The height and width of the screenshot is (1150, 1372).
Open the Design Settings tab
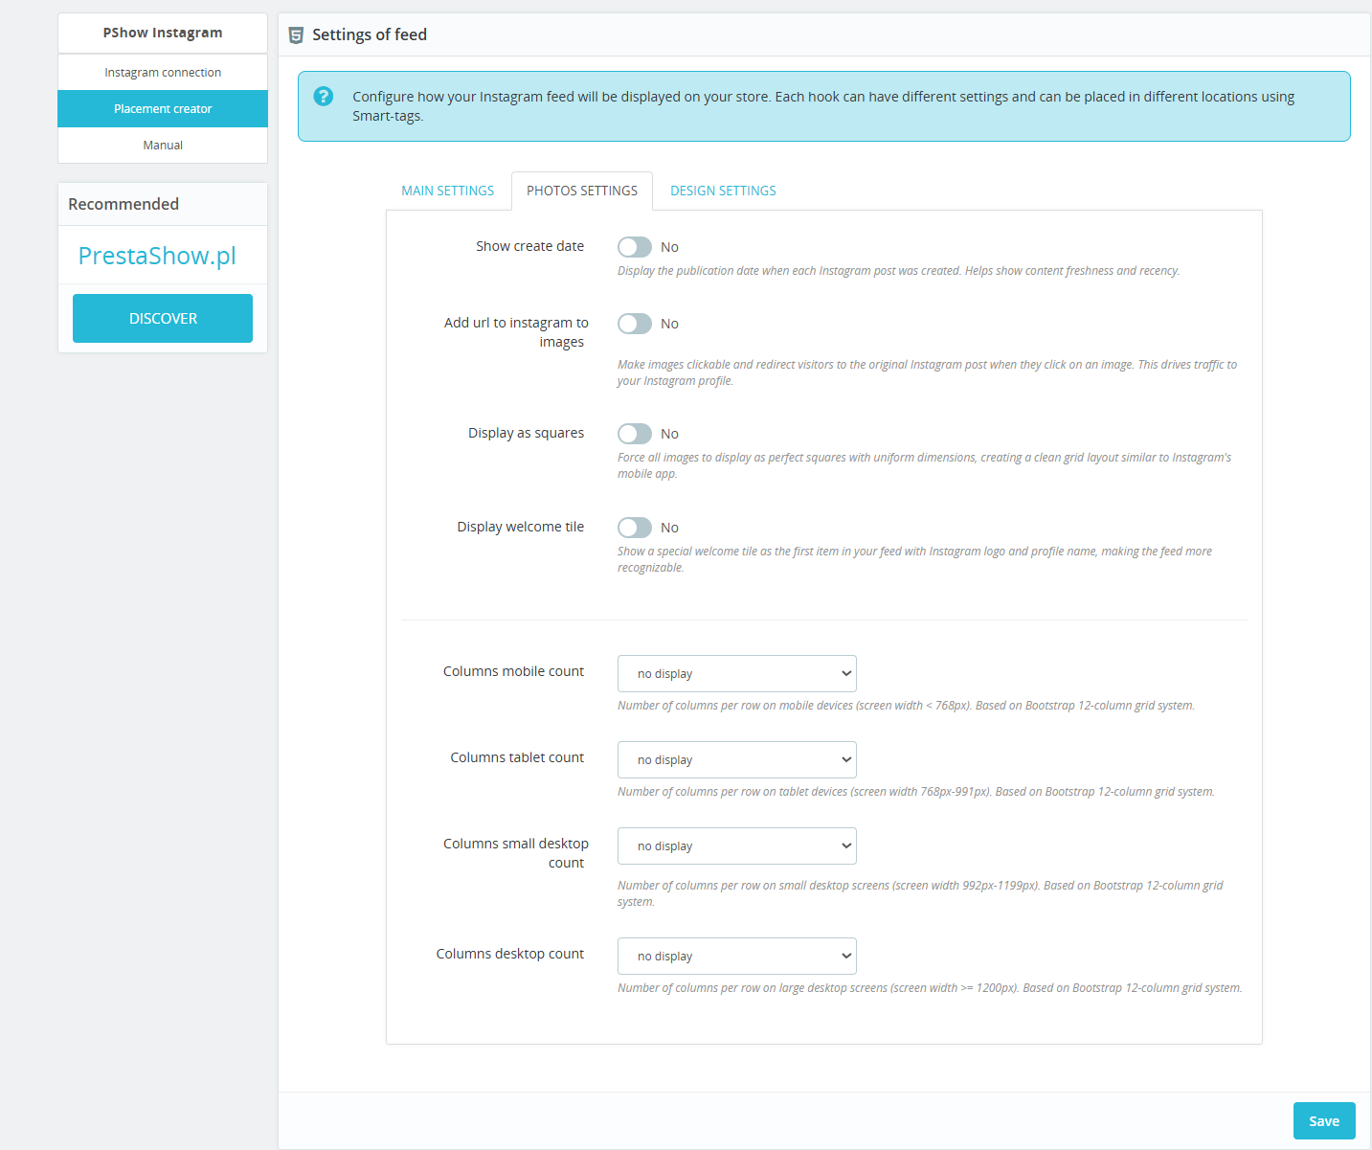pos(723,191)
